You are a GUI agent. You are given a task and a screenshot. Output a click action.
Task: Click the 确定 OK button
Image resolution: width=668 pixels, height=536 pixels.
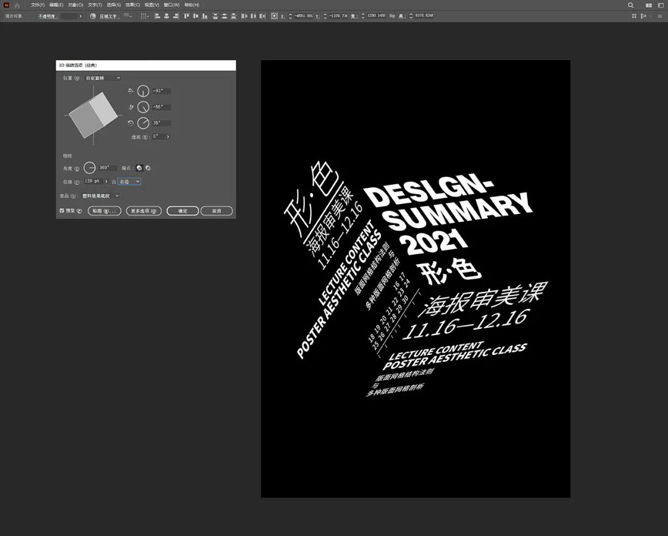pos(182,211)
